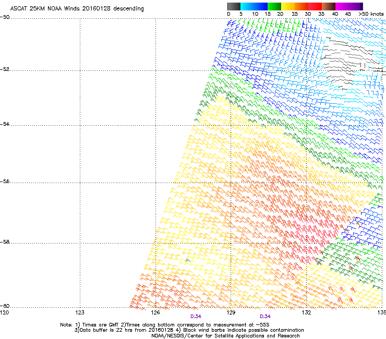Click the latitude label '-52'
This screenshot has height=339, width=386.
pyautogui.click(x=5, y=69)
